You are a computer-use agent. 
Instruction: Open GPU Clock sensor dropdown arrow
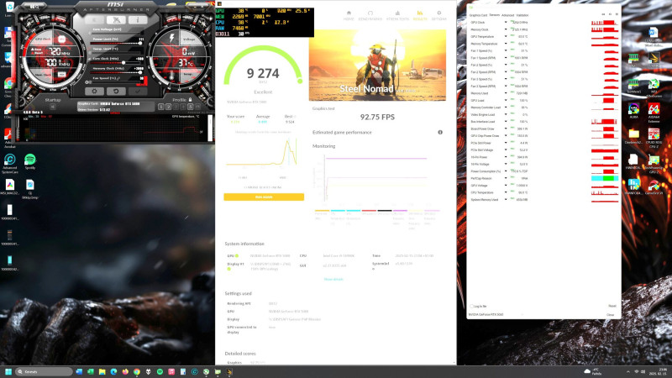point(506,23)
